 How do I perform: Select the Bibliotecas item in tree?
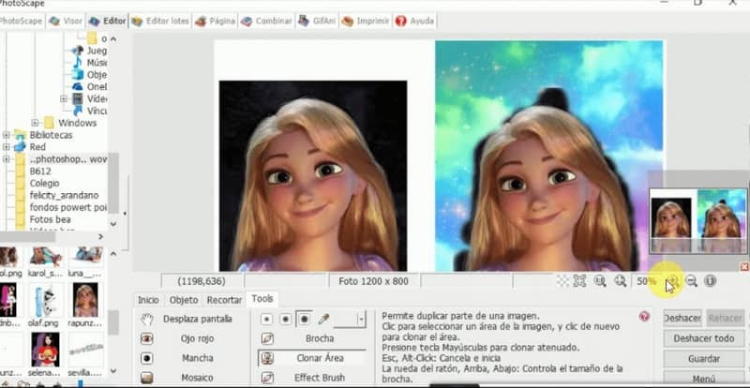(x=51, y=135)
